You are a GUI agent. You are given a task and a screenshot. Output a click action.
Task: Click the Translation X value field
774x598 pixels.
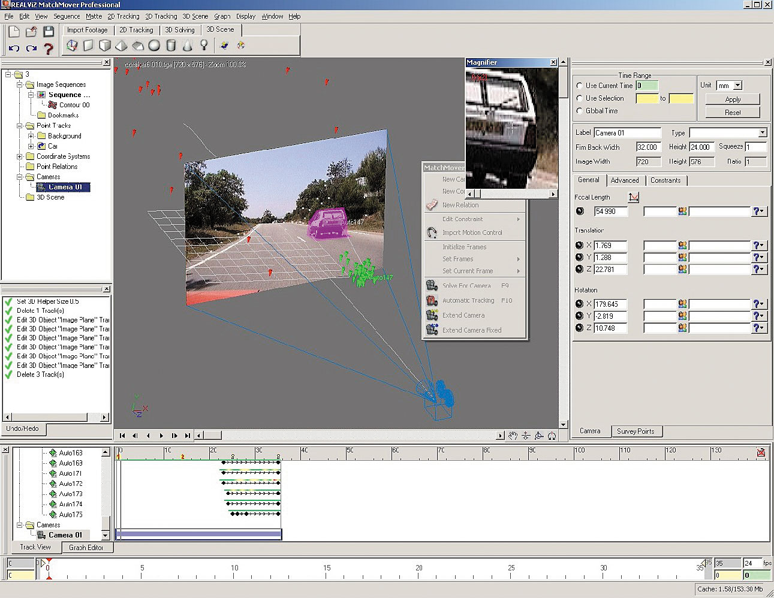coord(610,245)
